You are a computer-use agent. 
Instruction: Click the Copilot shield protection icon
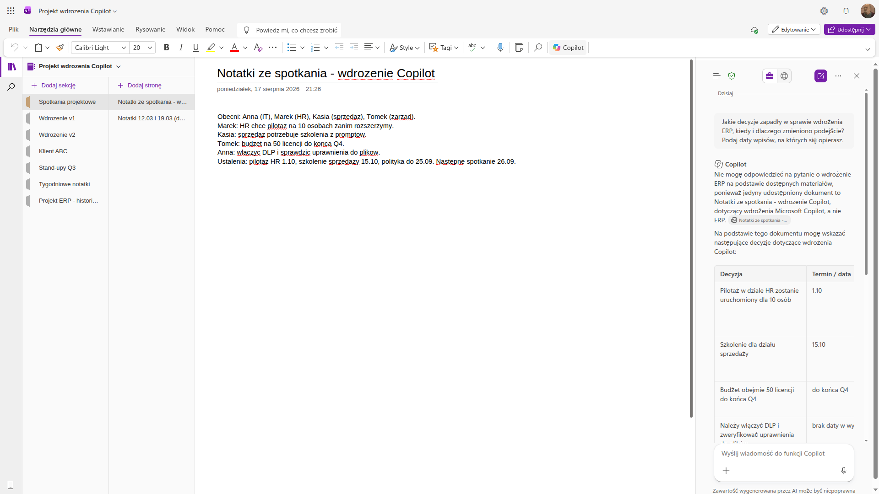tap(732, 76)
